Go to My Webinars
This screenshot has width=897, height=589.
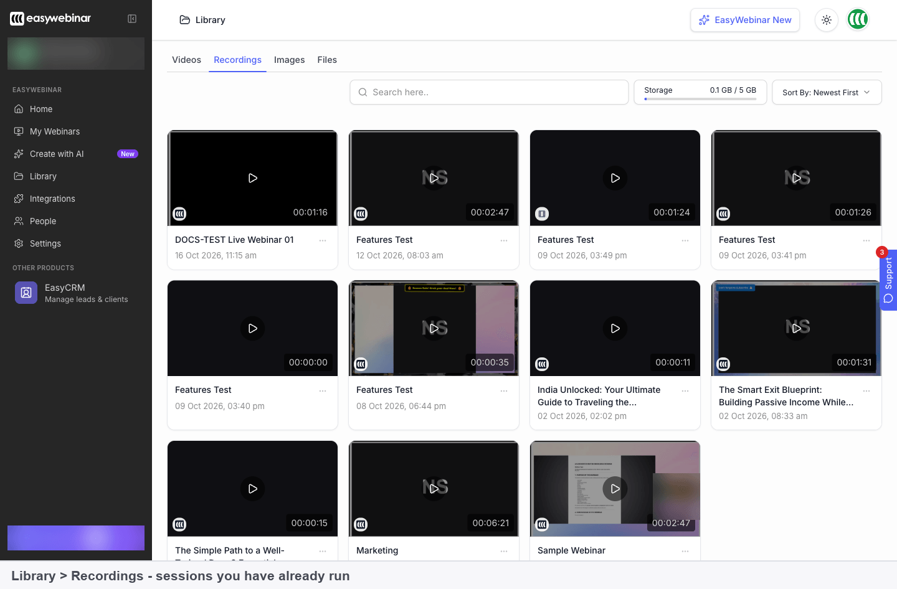[76, 131]
